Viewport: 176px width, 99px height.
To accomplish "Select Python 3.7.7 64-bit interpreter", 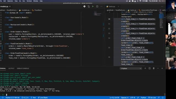I will (12, 98).
